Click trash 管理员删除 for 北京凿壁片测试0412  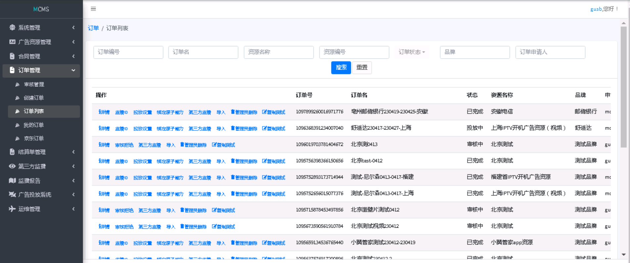pyautogui.click(x=193, y=210)
